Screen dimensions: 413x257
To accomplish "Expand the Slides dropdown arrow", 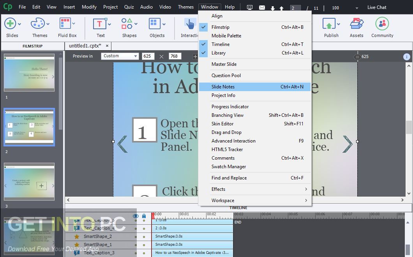I will click(19, 24).
